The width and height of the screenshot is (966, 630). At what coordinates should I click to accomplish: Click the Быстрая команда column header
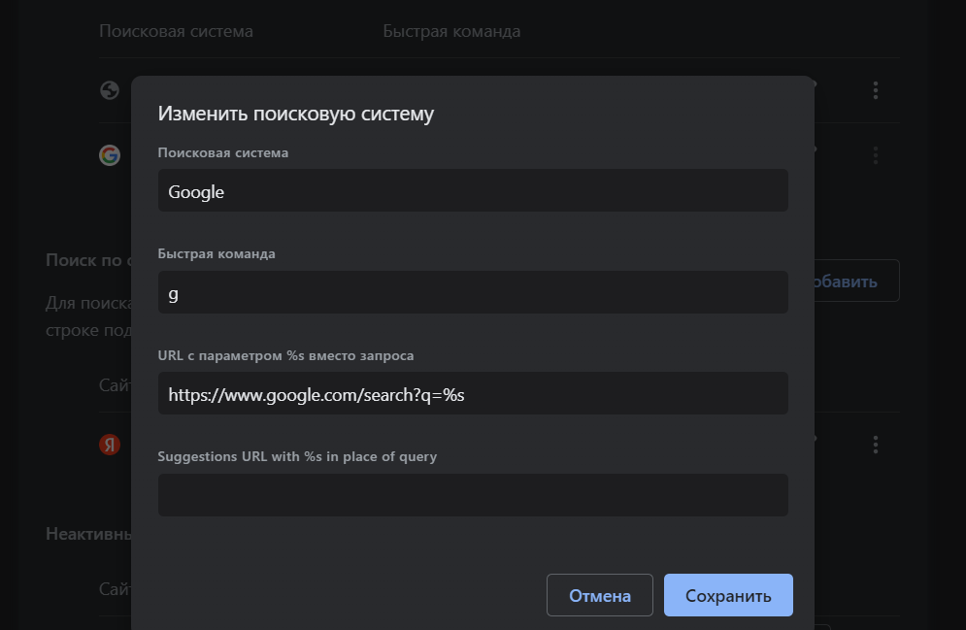[x=451, y=31]
